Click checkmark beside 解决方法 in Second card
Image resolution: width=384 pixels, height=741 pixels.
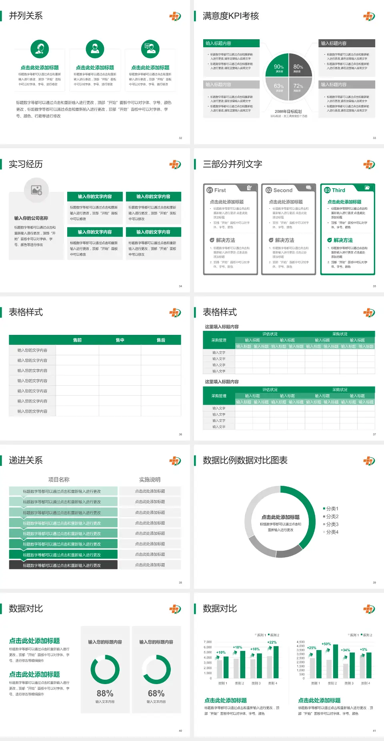pos(271,240)
